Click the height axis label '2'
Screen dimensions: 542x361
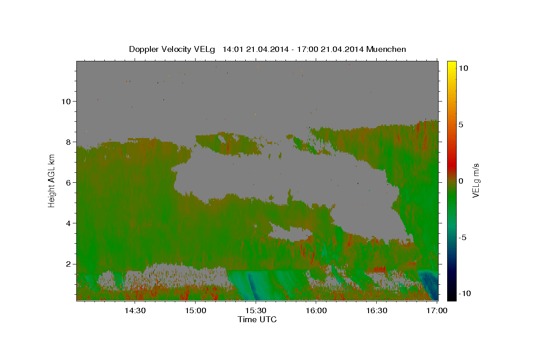point(69,264)
